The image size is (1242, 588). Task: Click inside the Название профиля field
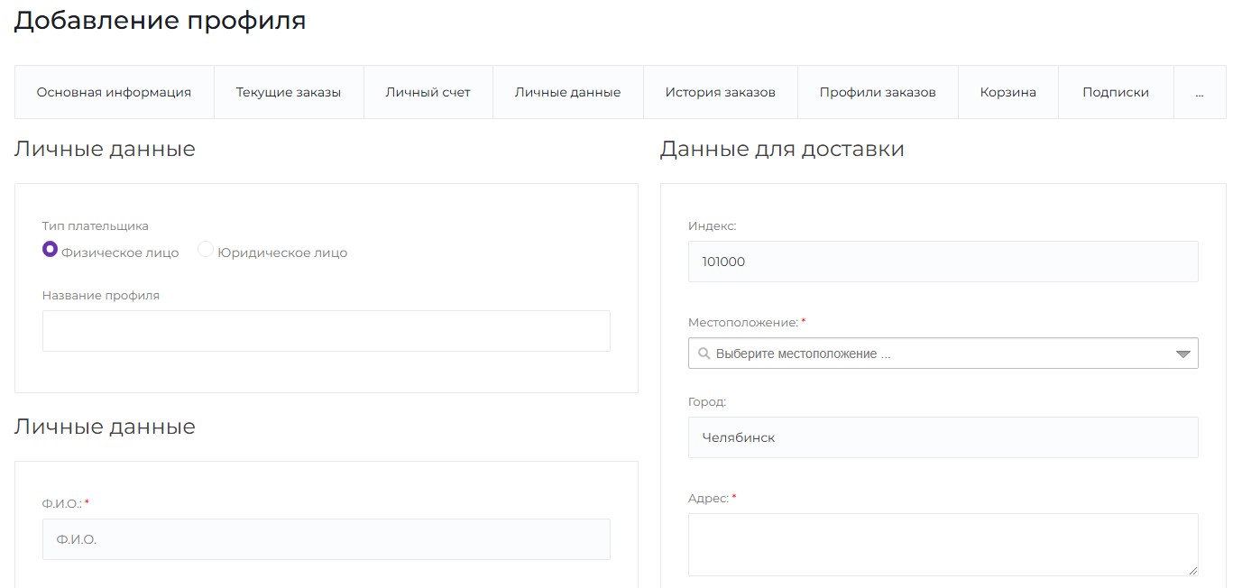click(326, 330)
